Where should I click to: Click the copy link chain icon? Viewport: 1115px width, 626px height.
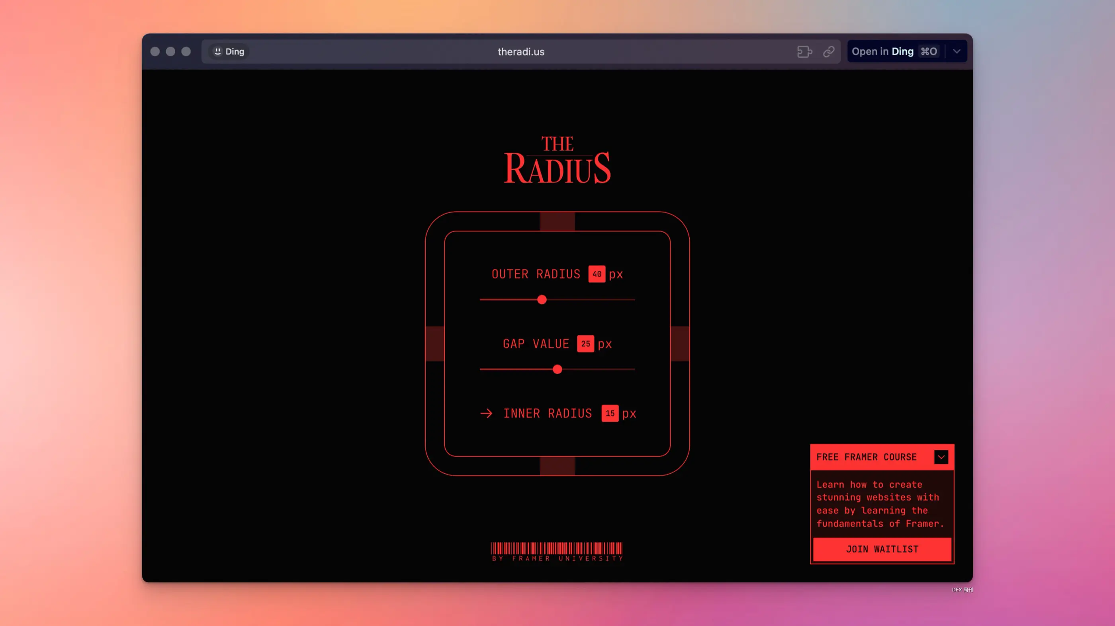pos(828,51)
